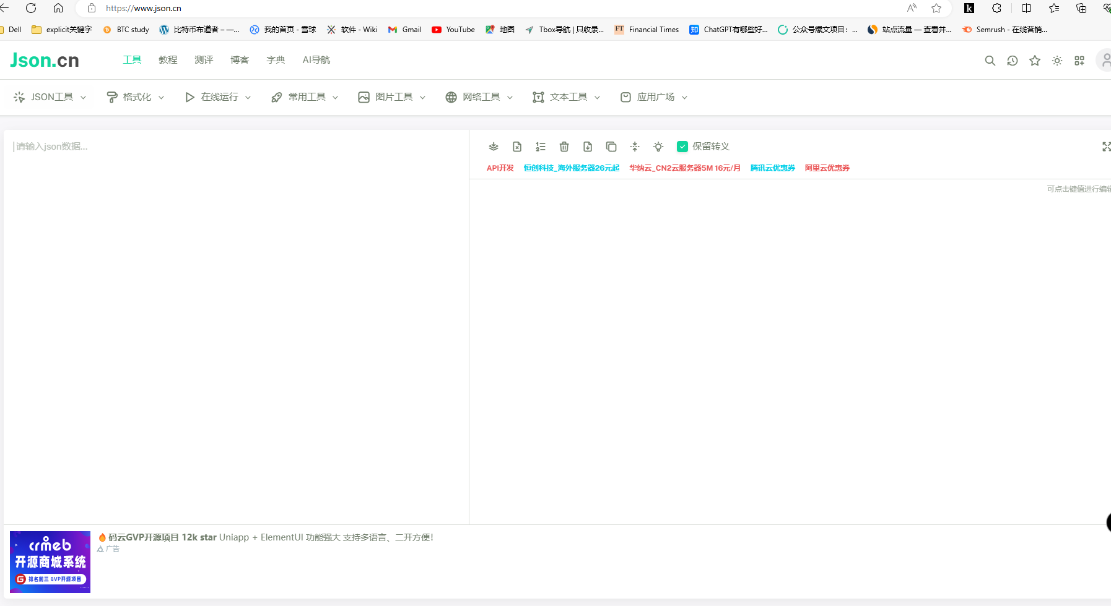Expand the 图片工具 dropdown menu
1111x606 pixels.
pyautogui.click(x=392, y=97)
